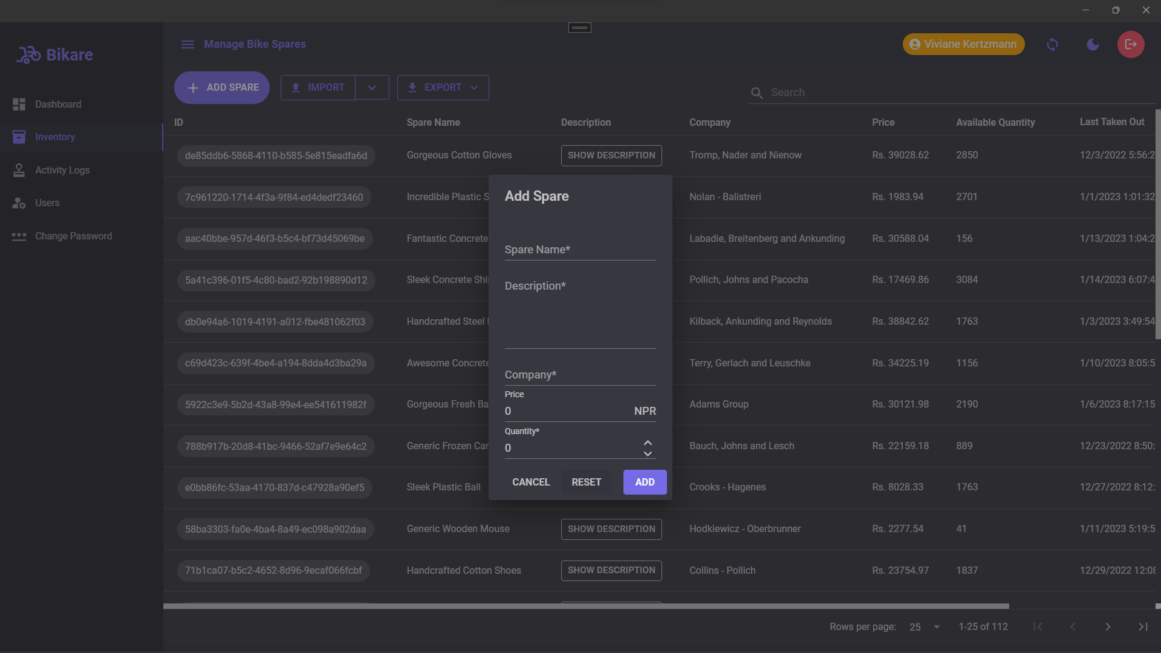The image size is (1161, 653).
Task: Open the Export dropdown
Action: point(443,88)
